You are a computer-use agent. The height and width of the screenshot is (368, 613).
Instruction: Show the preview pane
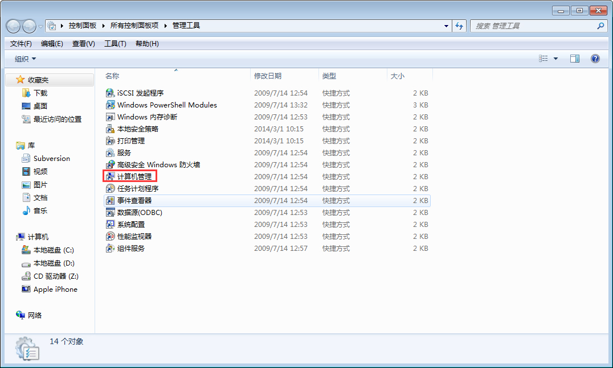pyautogui.click(x=574, y=58)
